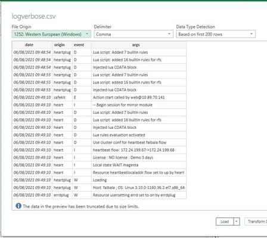Viewport: 267px width, 238px height.
Task: Open the Load button dropdown arrow
Action: [x=237, y=221]
